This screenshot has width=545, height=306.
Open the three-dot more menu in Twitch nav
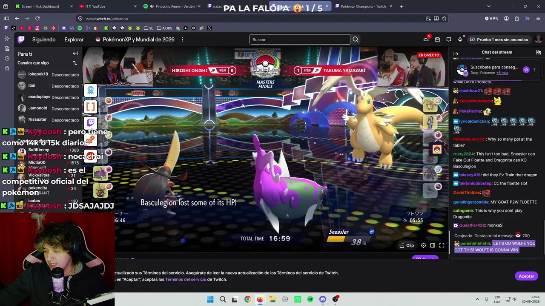182,40
